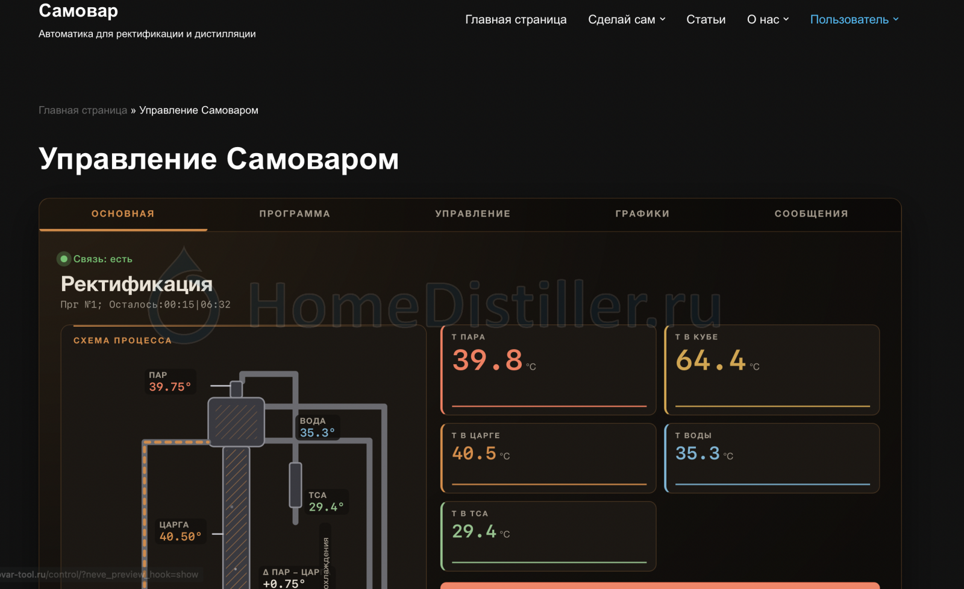Open Статьи in the top navigation

(706, 19)
